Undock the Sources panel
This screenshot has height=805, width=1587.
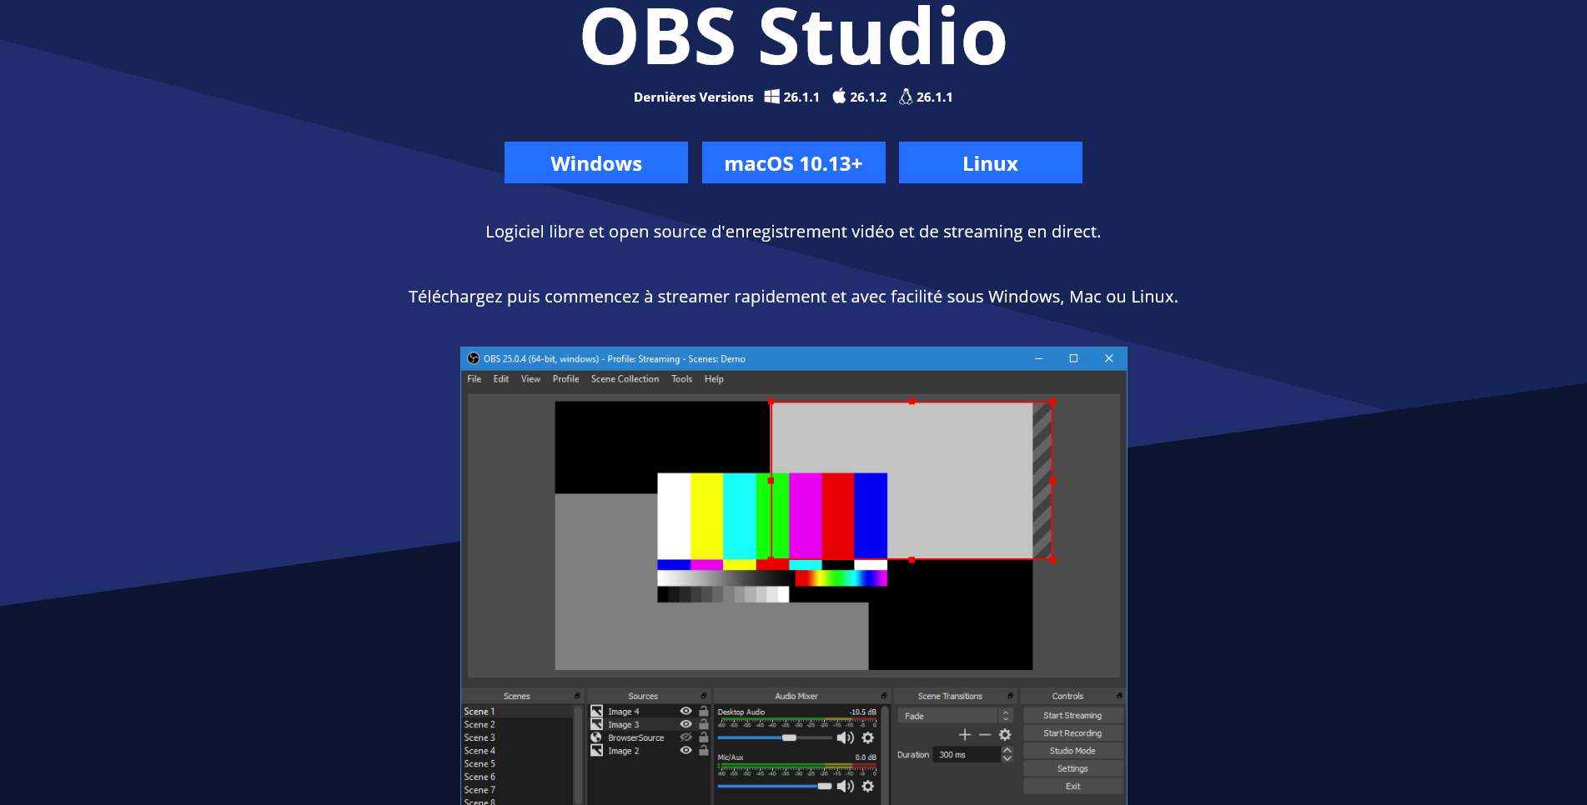(704, 696)
